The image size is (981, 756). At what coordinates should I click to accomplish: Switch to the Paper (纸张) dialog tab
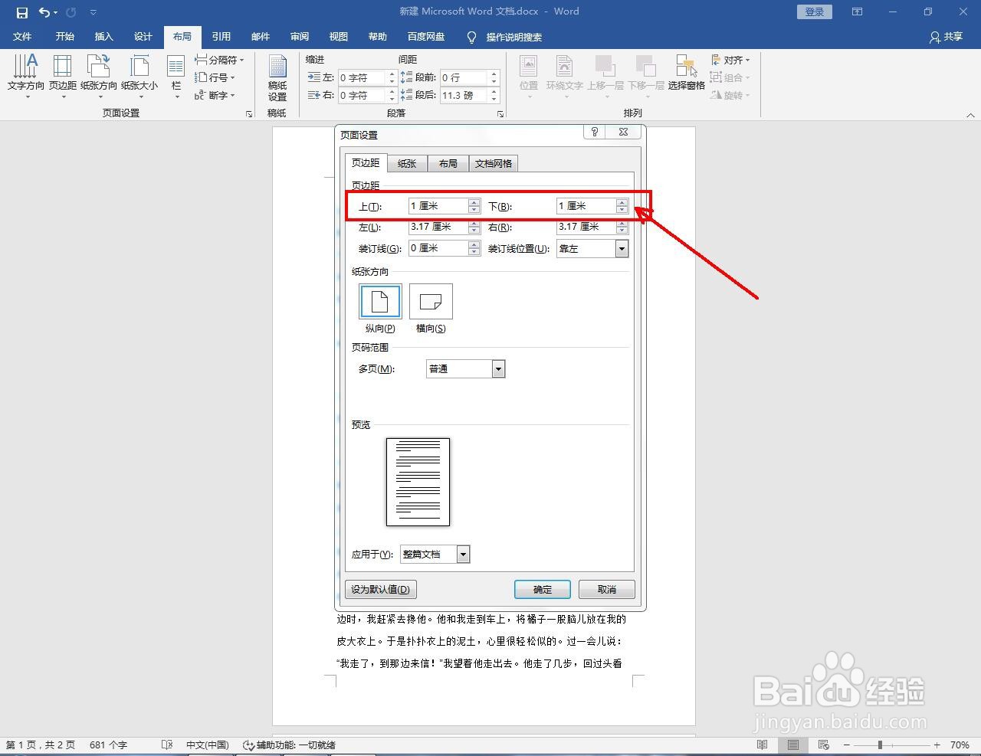[x=407, y=163]
